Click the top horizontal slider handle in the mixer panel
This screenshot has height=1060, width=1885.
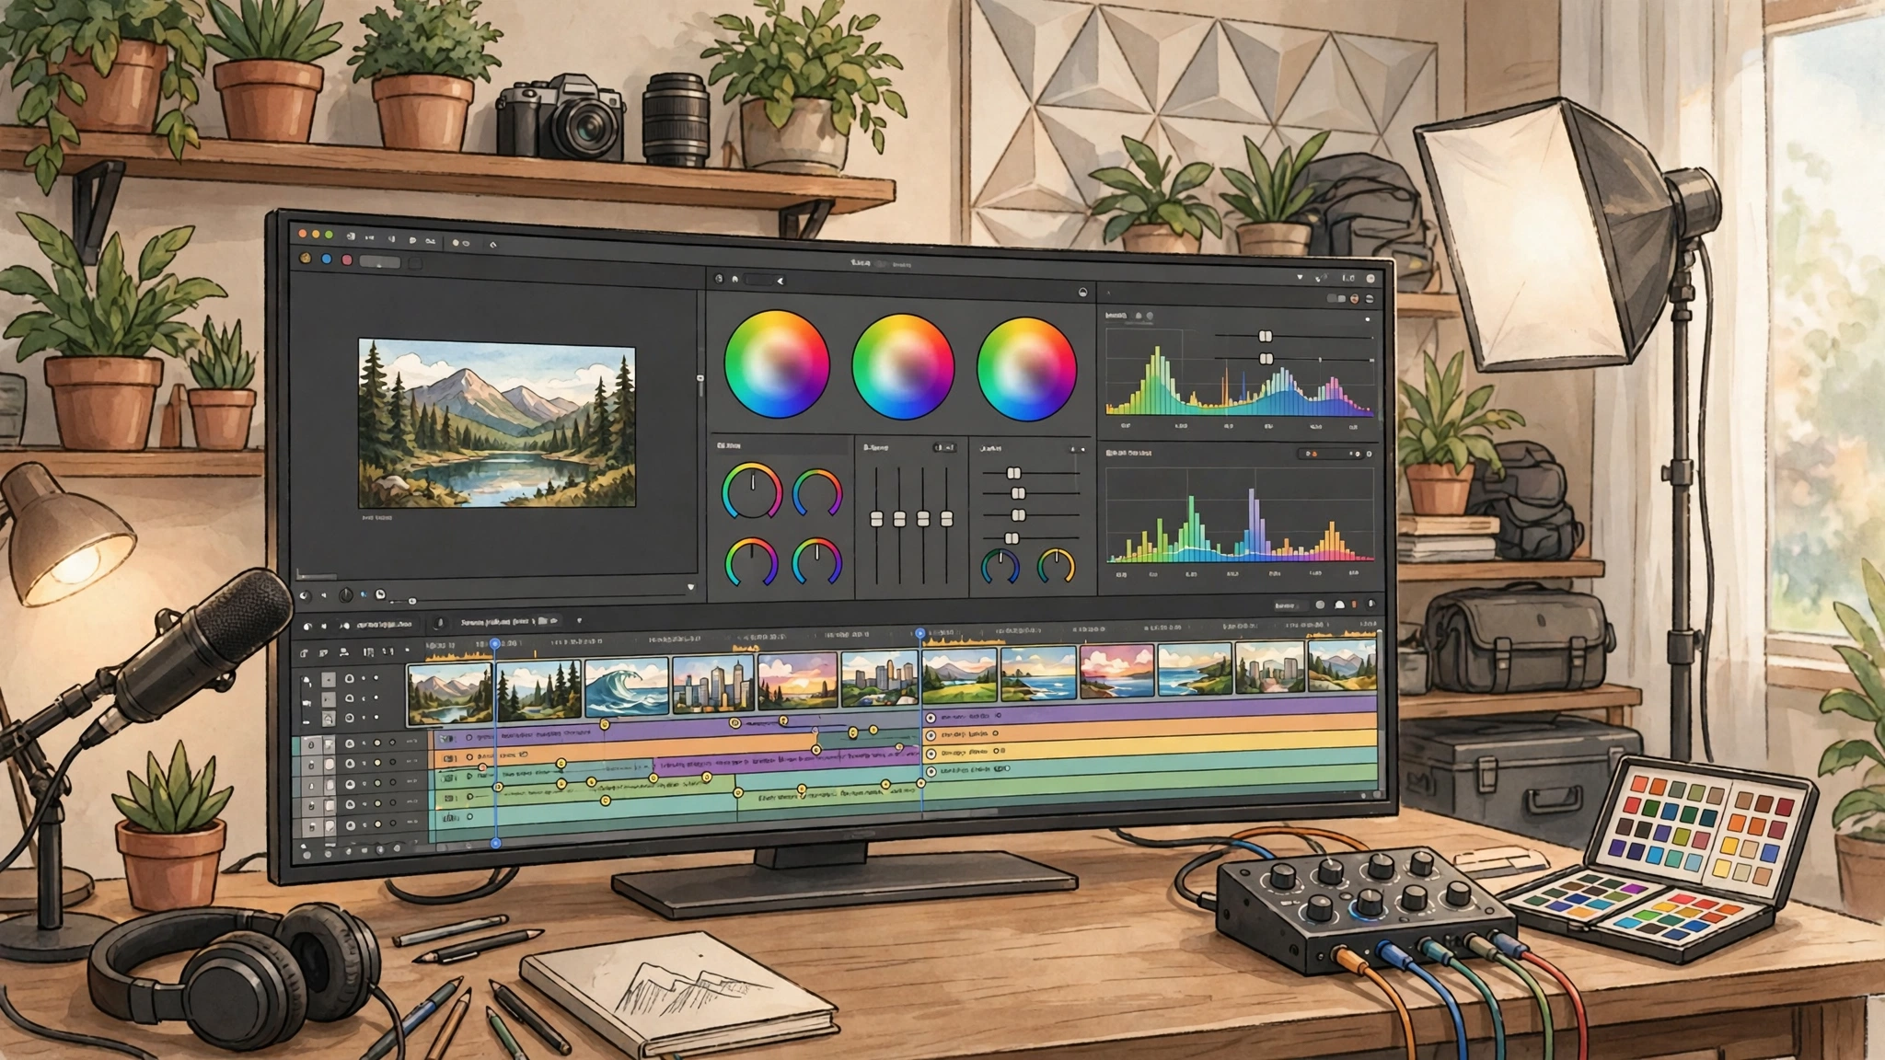point(1013,473)
